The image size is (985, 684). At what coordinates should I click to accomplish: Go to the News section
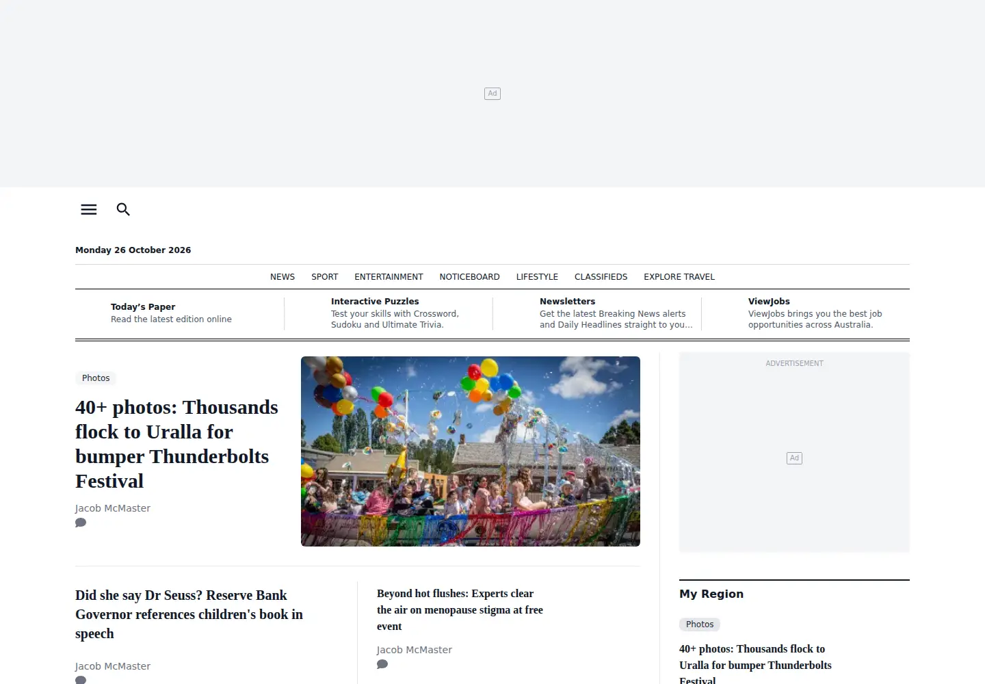283,277
